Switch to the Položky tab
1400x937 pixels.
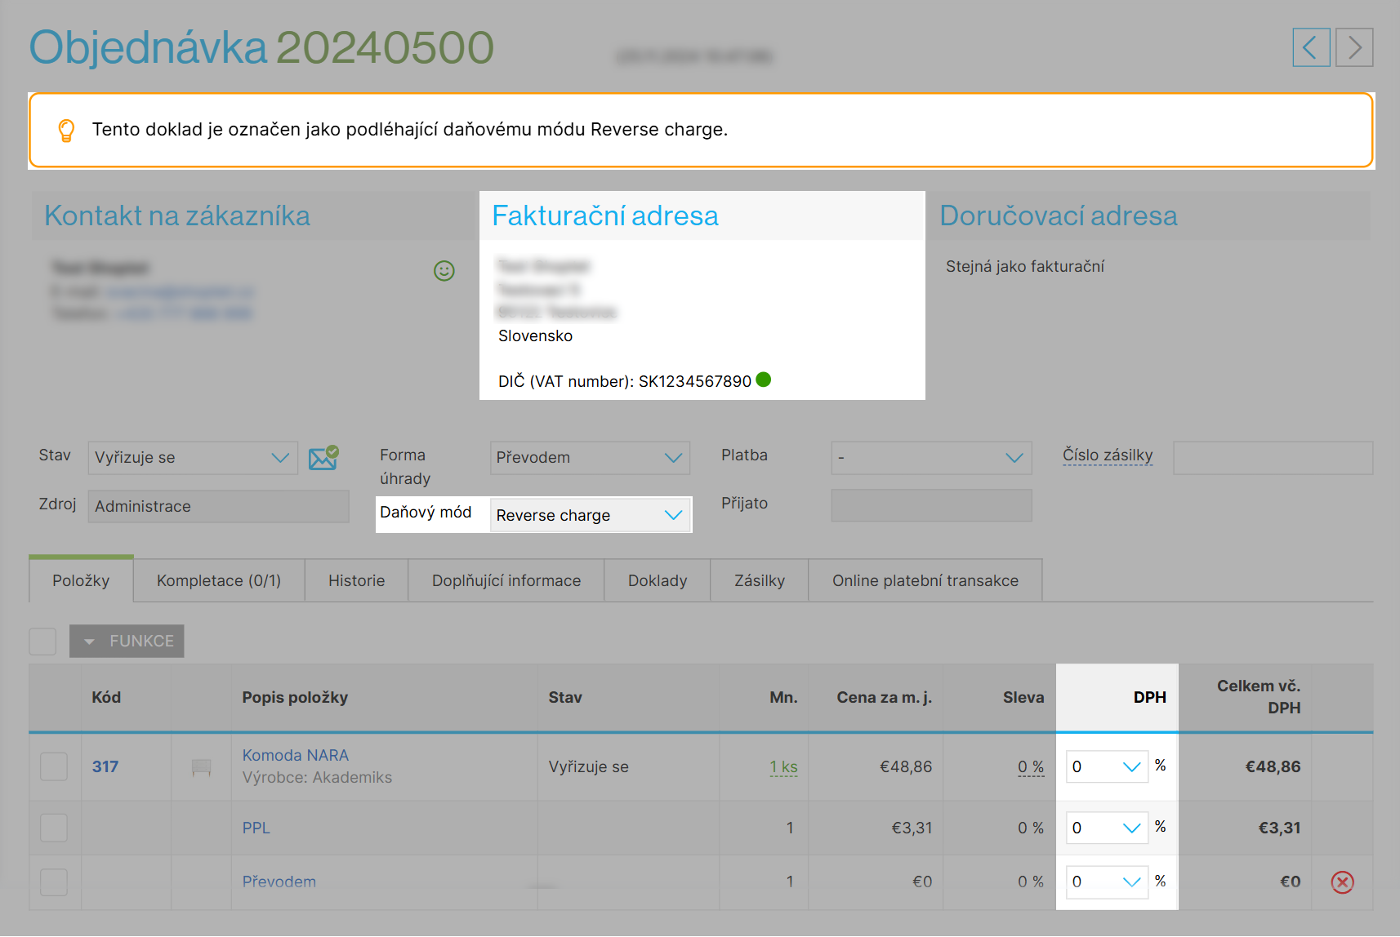coord(81,580)
